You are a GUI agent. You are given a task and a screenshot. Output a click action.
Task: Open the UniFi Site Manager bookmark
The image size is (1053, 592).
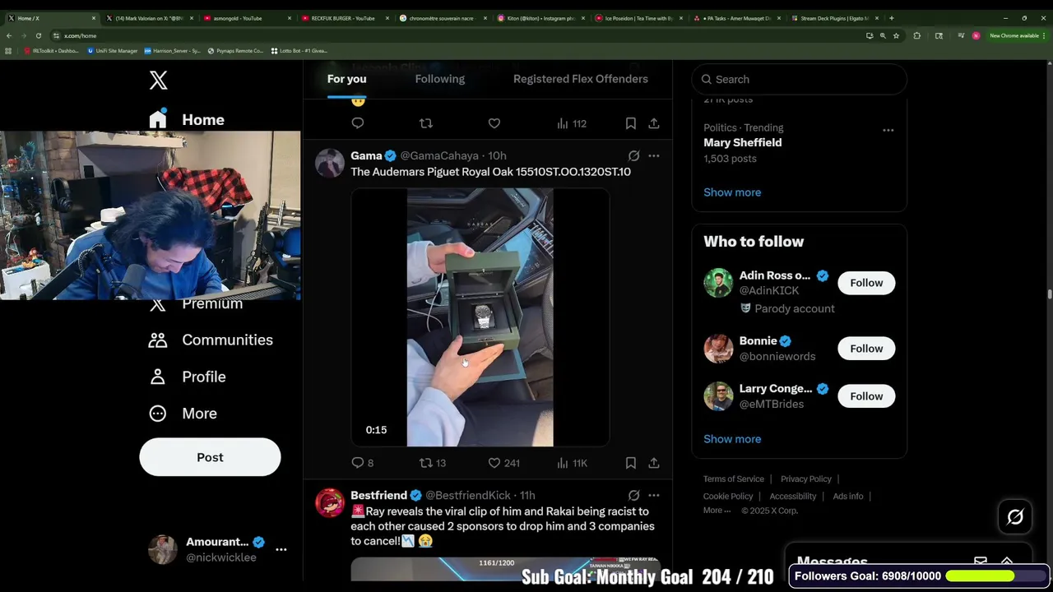[113, 51]
